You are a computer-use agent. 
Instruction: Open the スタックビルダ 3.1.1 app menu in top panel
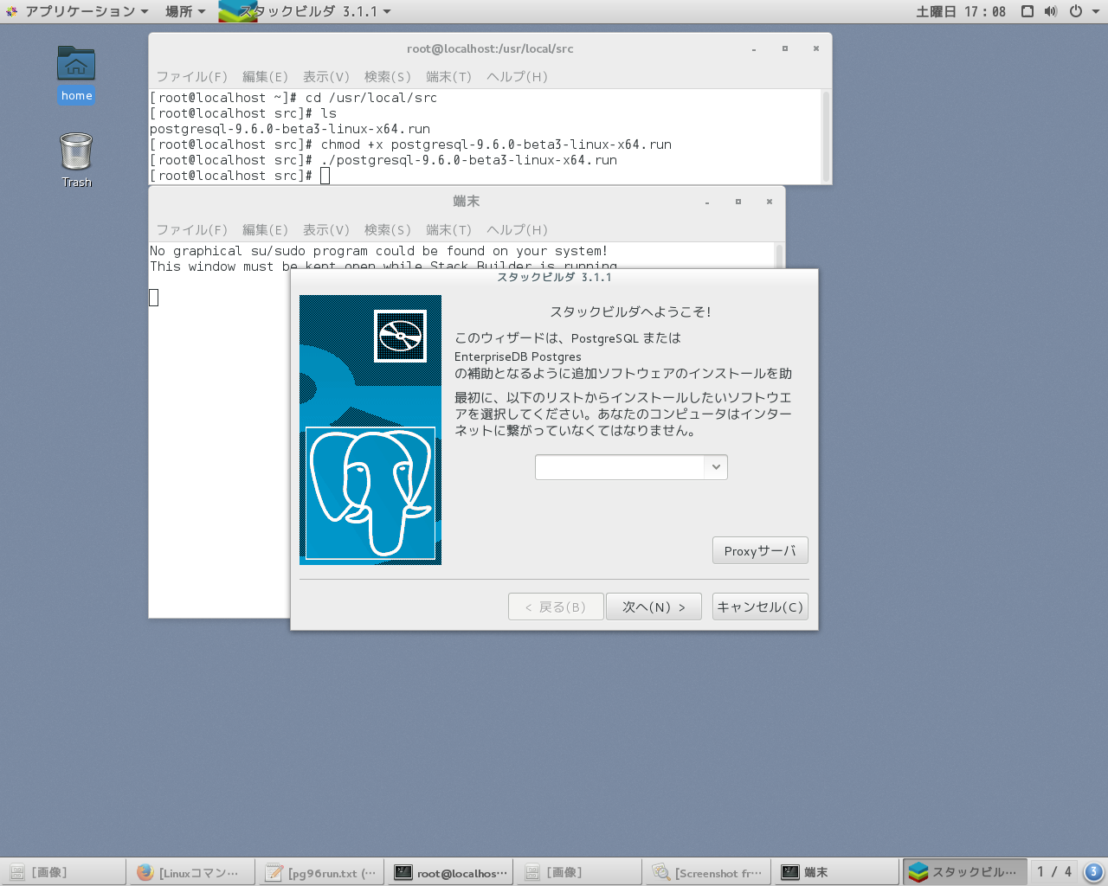(305, 11)
